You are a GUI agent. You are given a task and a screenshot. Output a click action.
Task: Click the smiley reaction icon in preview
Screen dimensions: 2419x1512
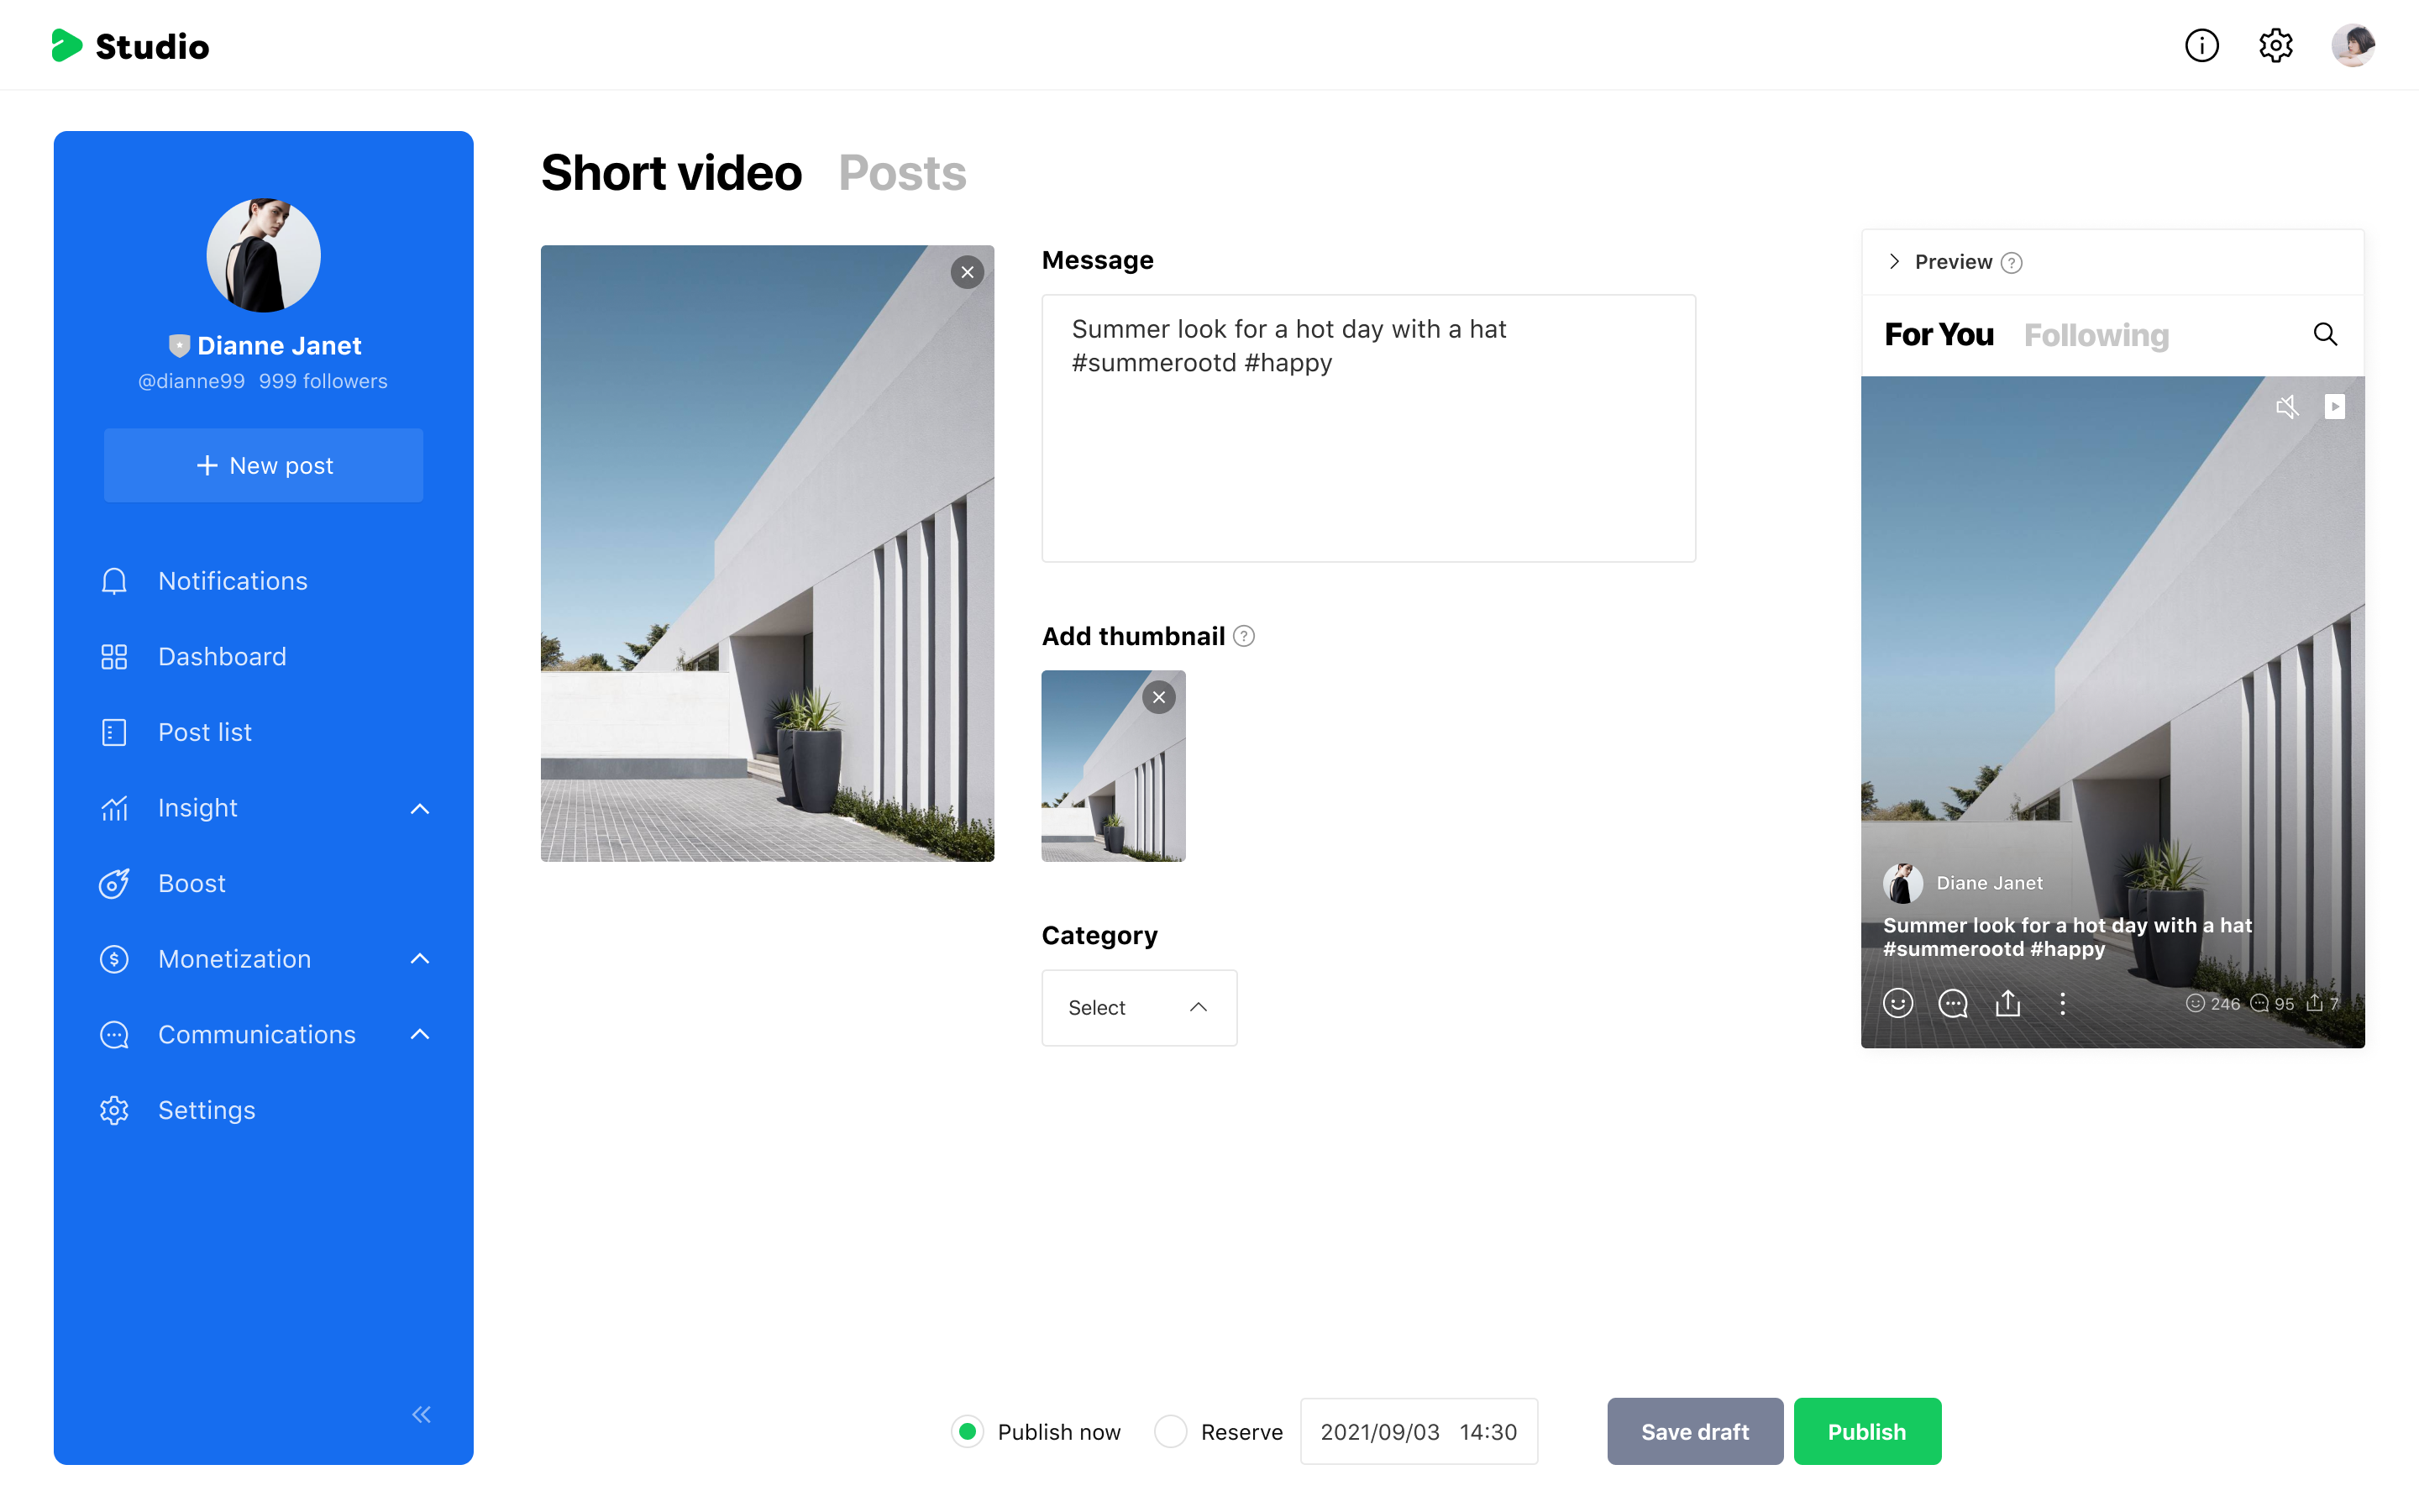point(1897,1003)
